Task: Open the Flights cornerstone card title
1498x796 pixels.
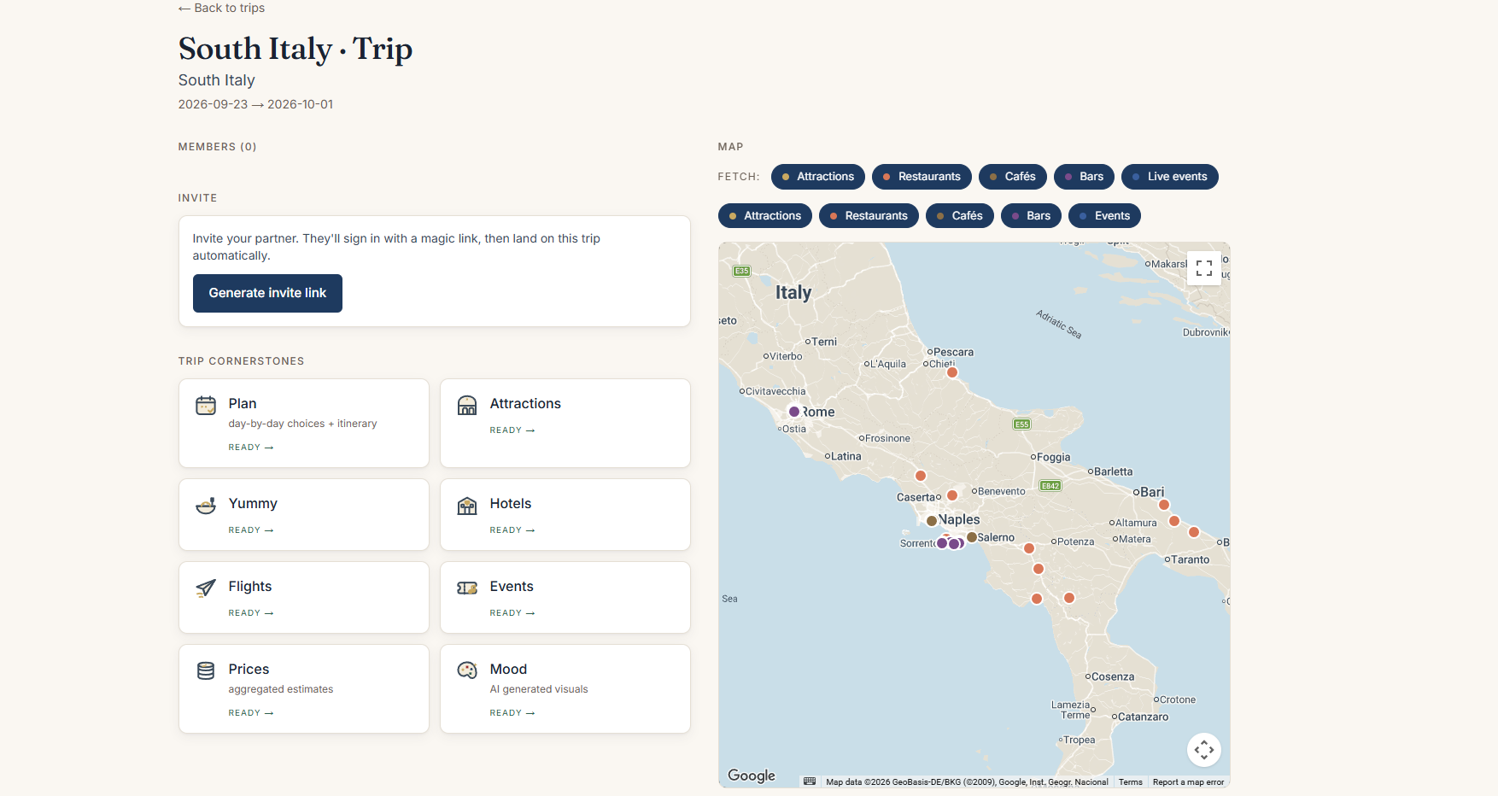Action: [250, 586]
